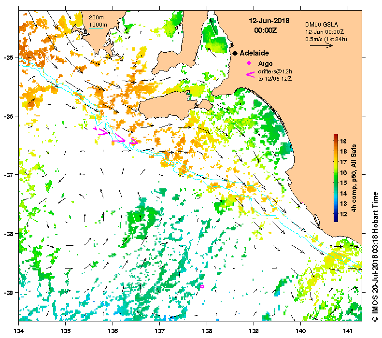Click the Adelaide label text
This screenshot has height=338, width=382.
(255, 53)
